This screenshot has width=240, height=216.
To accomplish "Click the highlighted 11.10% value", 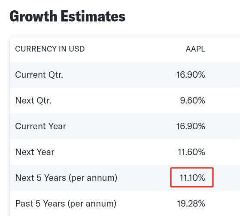I will [x=192, y=178].
